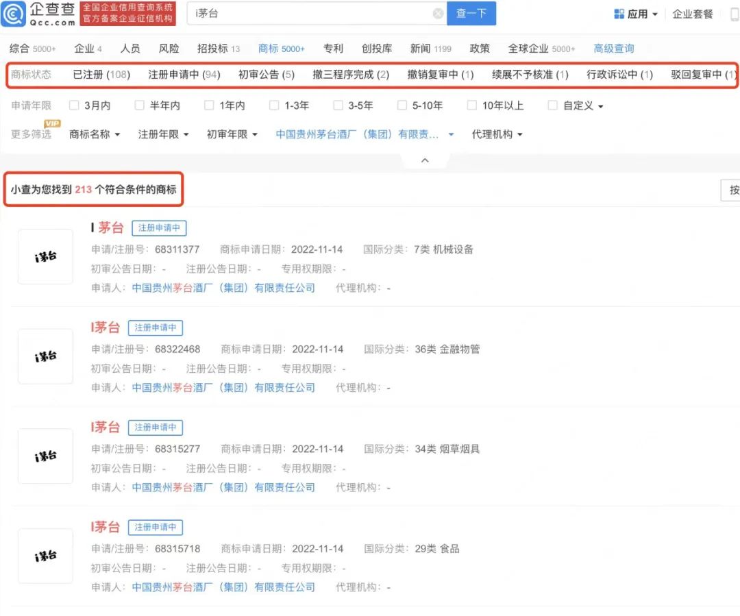740x616 pixels.
Task: Go to the 招投标 tab
Action: 218,49
